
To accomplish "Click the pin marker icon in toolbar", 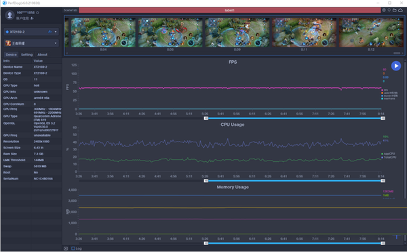I will click(x=389, y=10).
